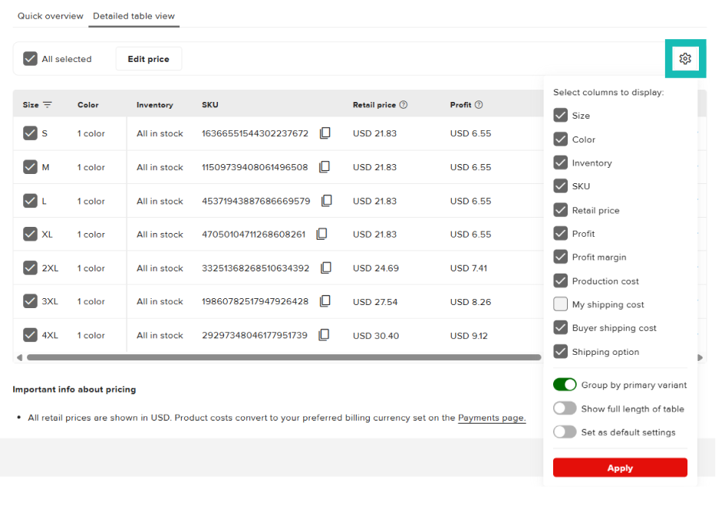This screenshot has width=725, height=512.
Task: Switch to Quick overview tab
Action: [x=51, y=15]
